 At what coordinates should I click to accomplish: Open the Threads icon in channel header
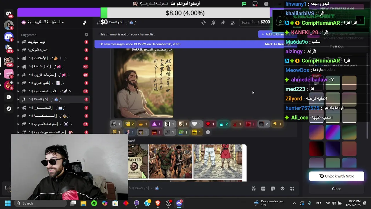coord(203,22)
